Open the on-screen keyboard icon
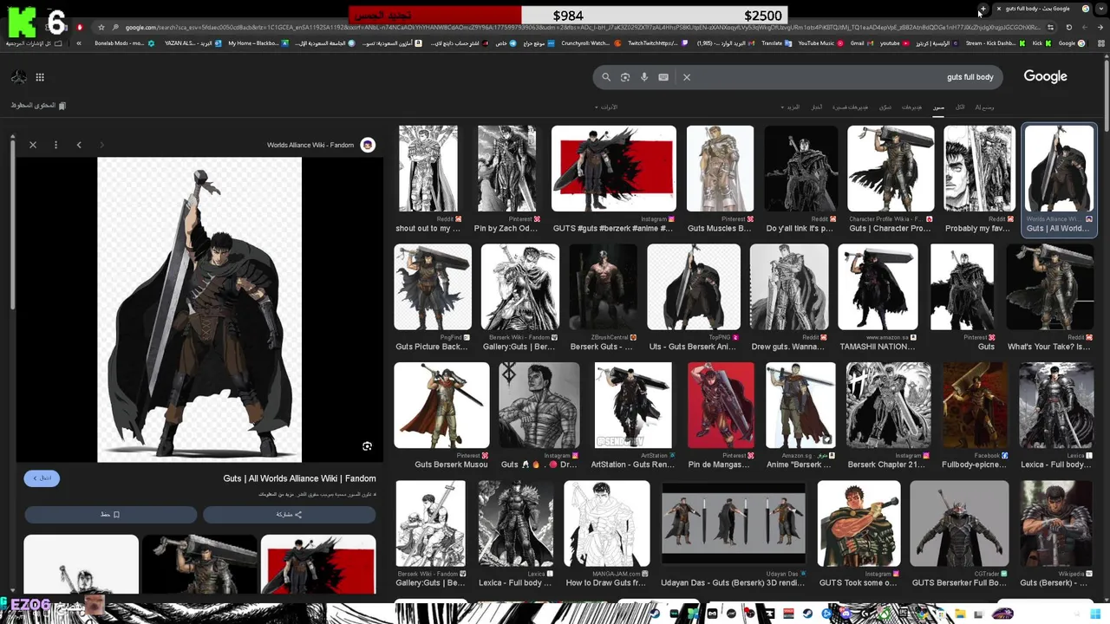The height and width of the screenshot is (624, 1110). pyautogui.click(x=663, y=77)
